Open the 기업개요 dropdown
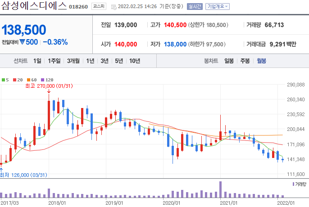Image resolution: width=309 pixels, height=207 pixels. point(218,6)
